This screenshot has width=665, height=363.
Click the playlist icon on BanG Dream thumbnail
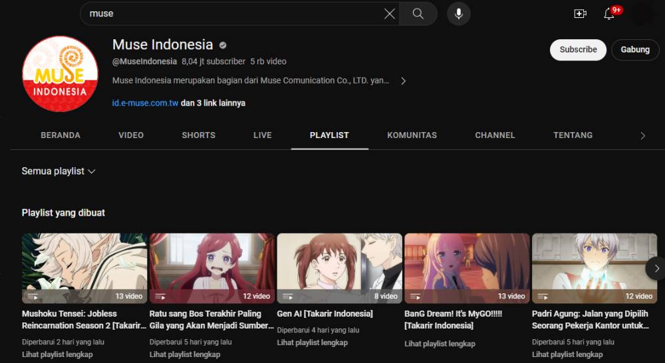click(x=415, y=296)
